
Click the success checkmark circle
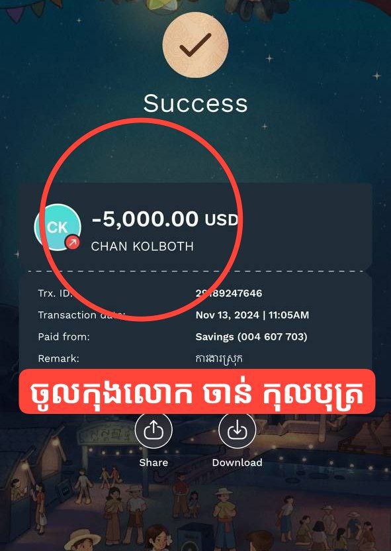(196, 44)
